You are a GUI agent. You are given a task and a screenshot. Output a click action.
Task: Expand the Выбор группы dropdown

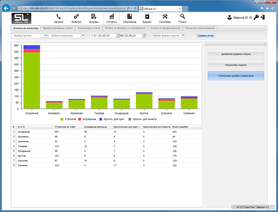pos(46,36)
